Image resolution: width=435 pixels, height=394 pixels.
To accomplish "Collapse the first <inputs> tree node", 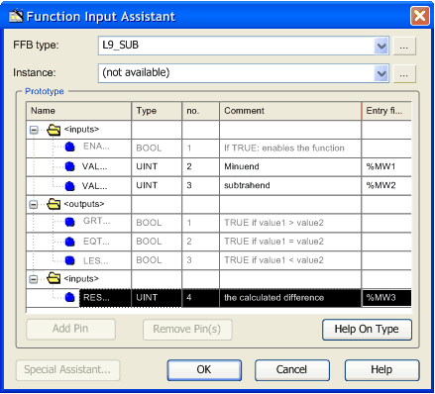I will 34,130.
